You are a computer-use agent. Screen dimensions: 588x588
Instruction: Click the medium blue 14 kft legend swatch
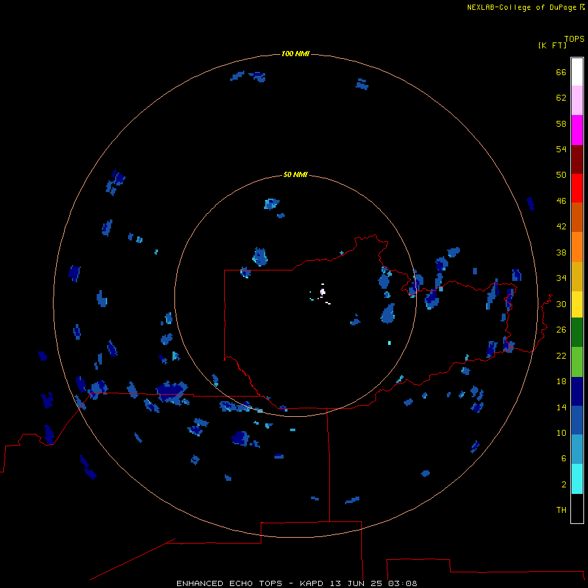point(577,420)
